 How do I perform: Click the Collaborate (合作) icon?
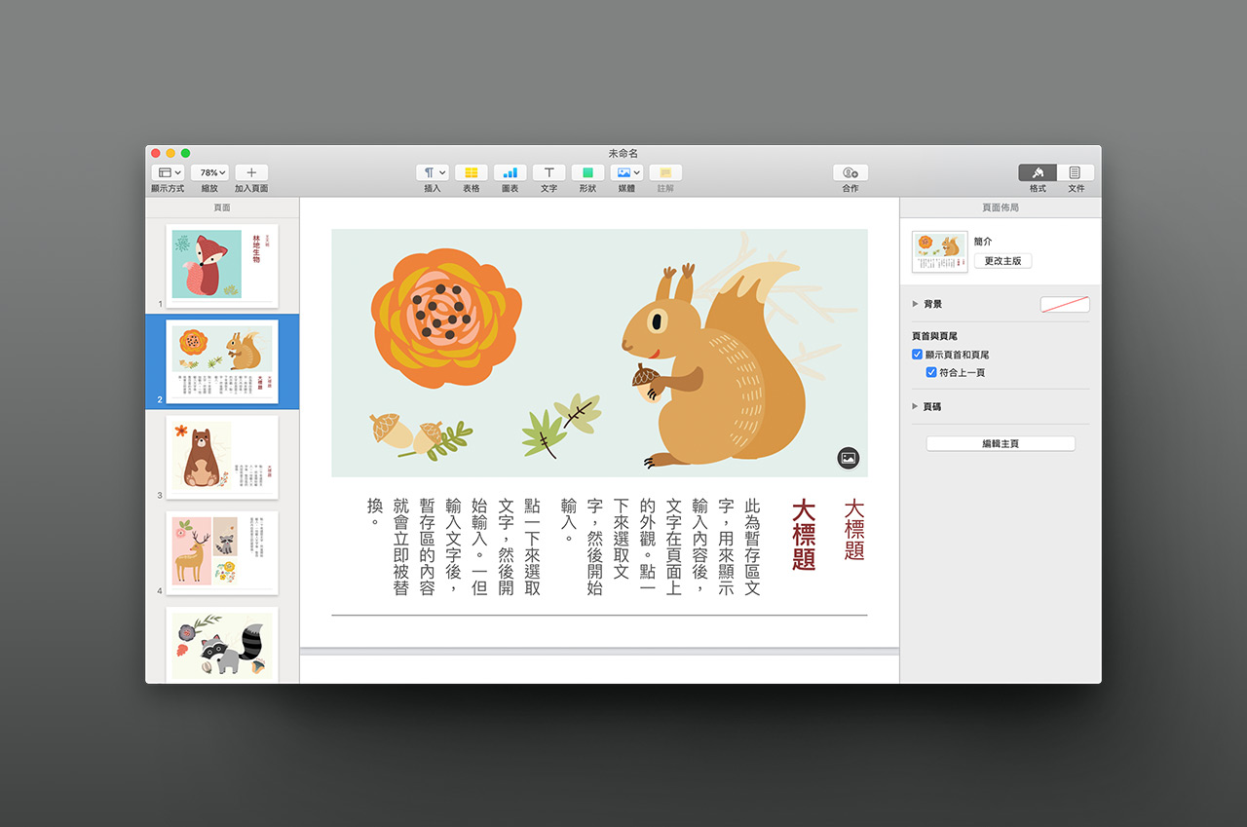point(850,172)
